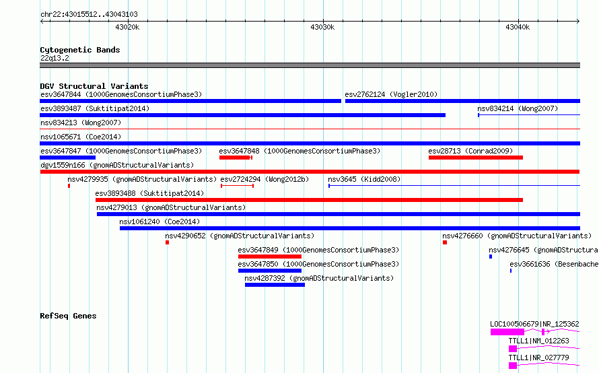Select the esv3647844 long blue bar
This screenshot has width=599, height=373.
tap(190, 101)
